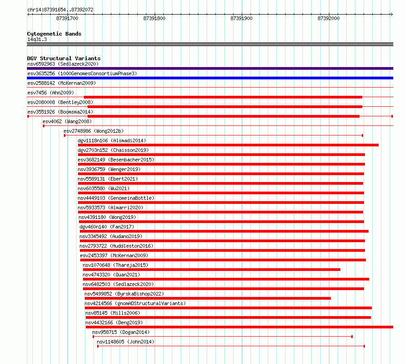Select the nsv6482503 (Sedlazeck2020) label

tap(118, 284)
